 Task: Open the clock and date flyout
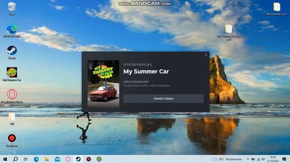click(273, 159)
